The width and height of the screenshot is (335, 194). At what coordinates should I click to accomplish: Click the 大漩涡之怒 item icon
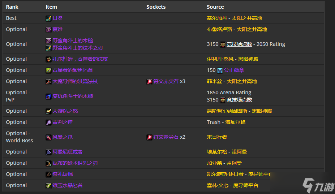48,111
